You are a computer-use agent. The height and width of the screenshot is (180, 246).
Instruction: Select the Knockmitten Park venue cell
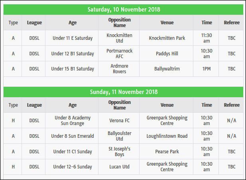click(166, 38)
